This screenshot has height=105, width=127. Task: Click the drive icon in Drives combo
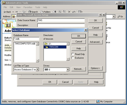[x=46, y=70]
